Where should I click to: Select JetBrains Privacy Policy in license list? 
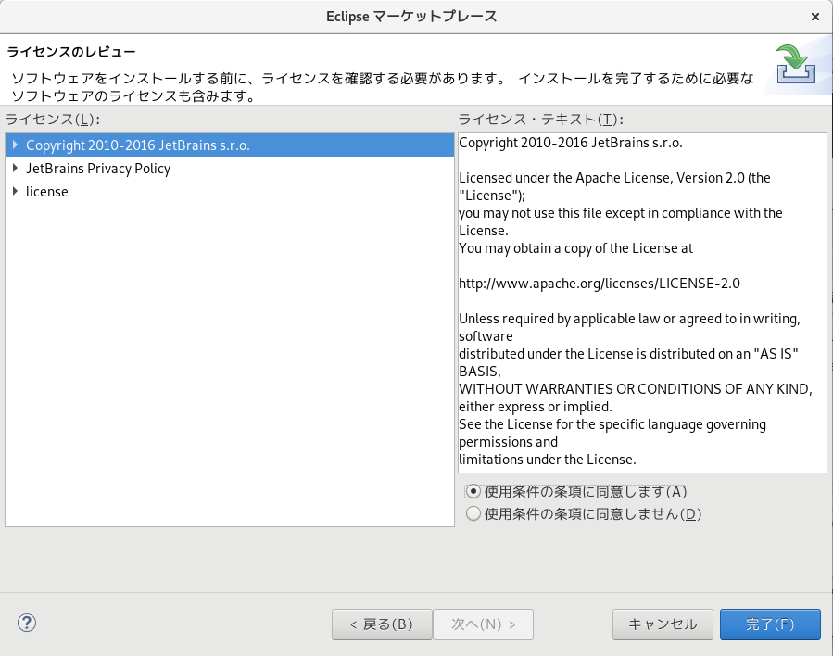coord(98,169)
